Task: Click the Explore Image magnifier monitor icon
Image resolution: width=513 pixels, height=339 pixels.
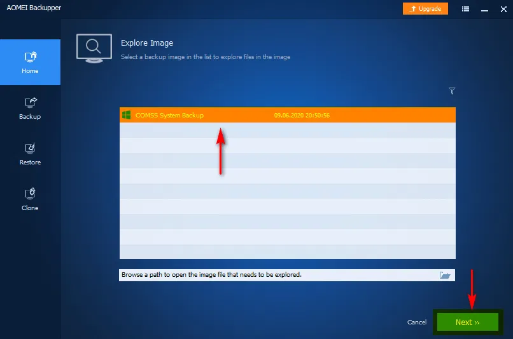Action: 94,48
